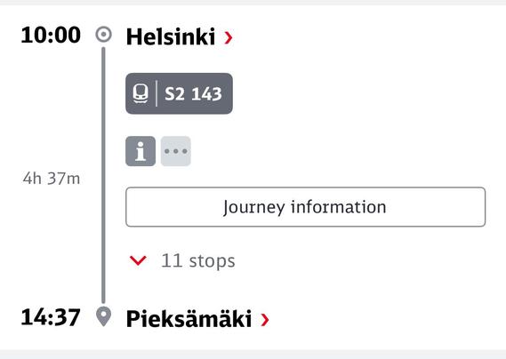This screenshot has width=506, height=359.
Task: Show the 11 stops list
Action: tap(198, 261)
